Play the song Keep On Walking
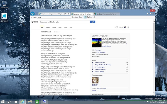 coord(93,72)
